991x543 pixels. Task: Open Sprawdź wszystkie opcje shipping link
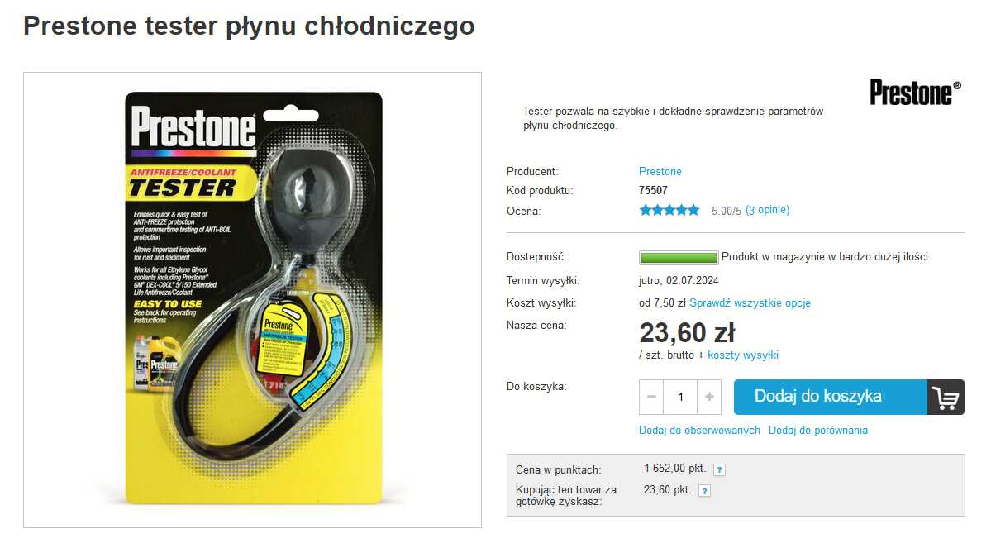750,302
